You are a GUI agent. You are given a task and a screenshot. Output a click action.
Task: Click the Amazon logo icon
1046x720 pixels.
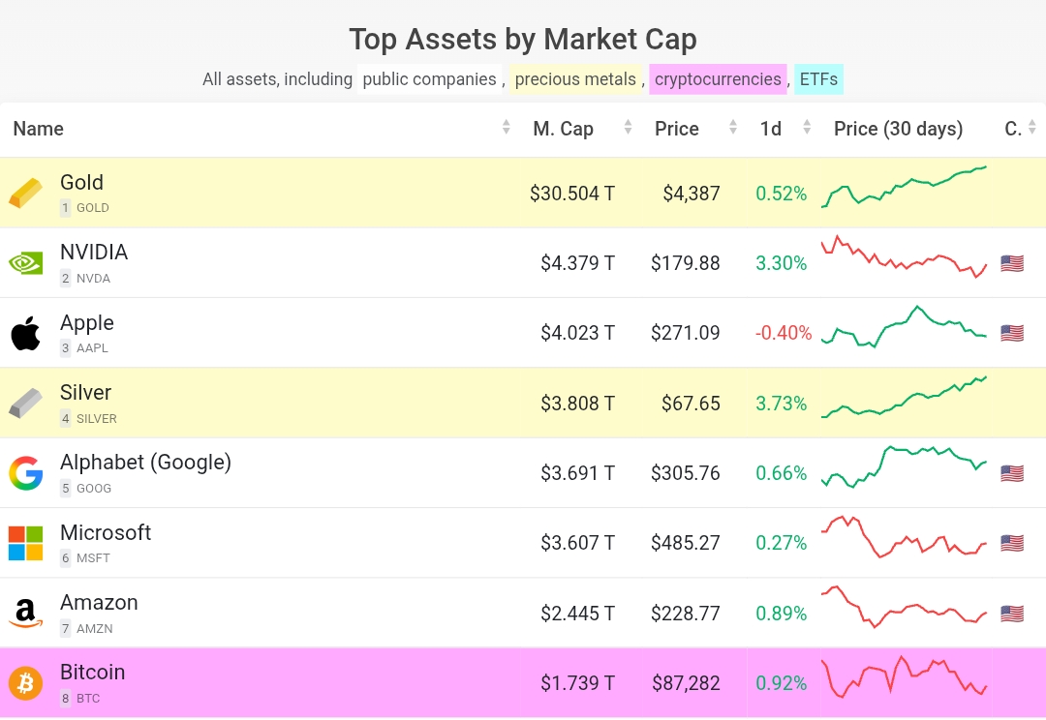click(x=26, y=614)
